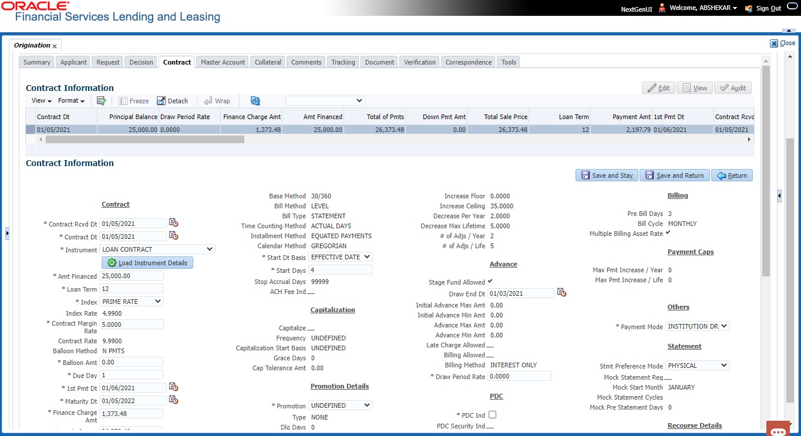
Task: Go to the Decision tab
Action: (141, 62)
